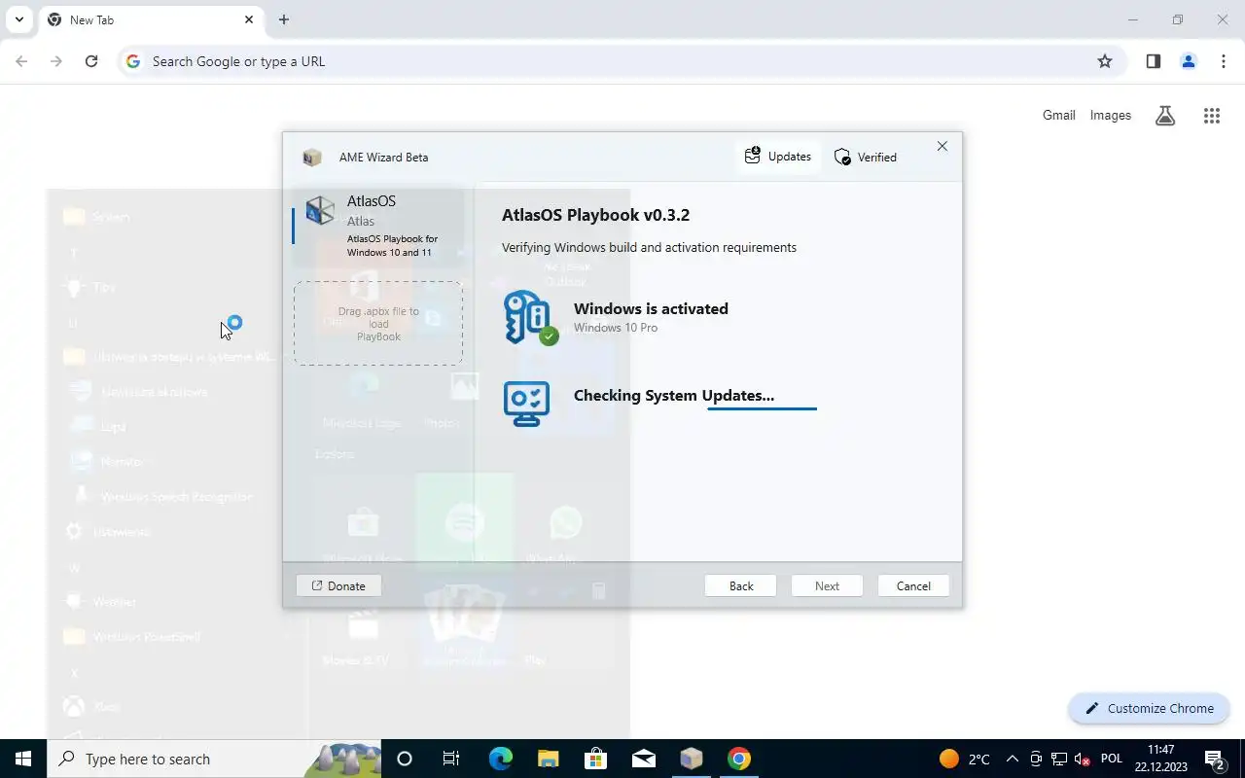Viewport: 1245px width, 778px height.
Task: Open Chrome side panel
Action: [1154, 61]
